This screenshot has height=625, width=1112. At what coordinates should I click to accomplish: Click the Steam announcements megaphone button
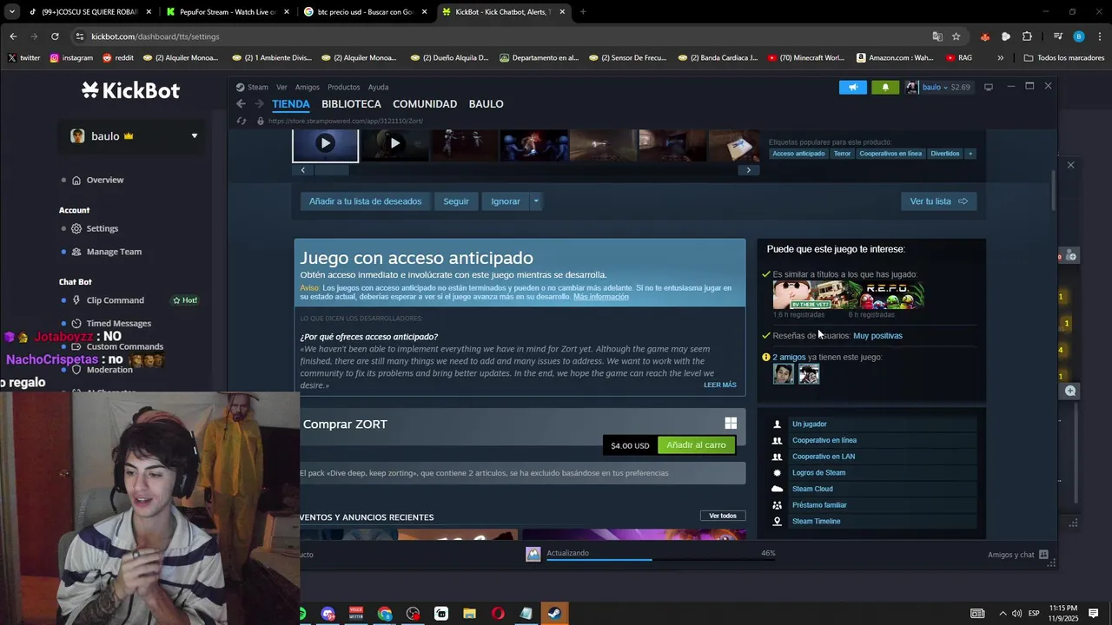point(852,87)
